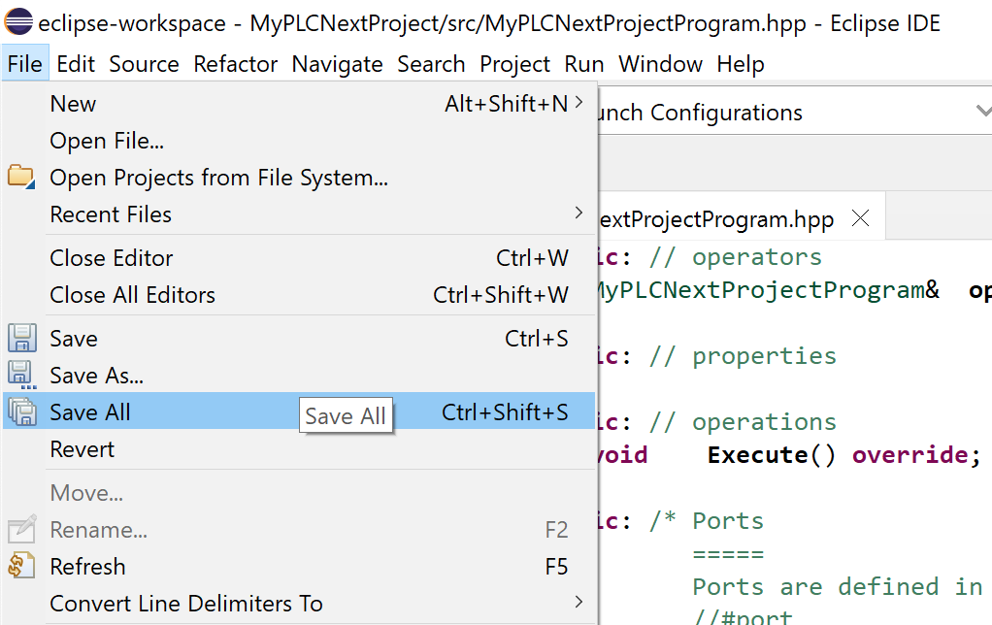
Task: Open the Window menu
Action: 660,64
